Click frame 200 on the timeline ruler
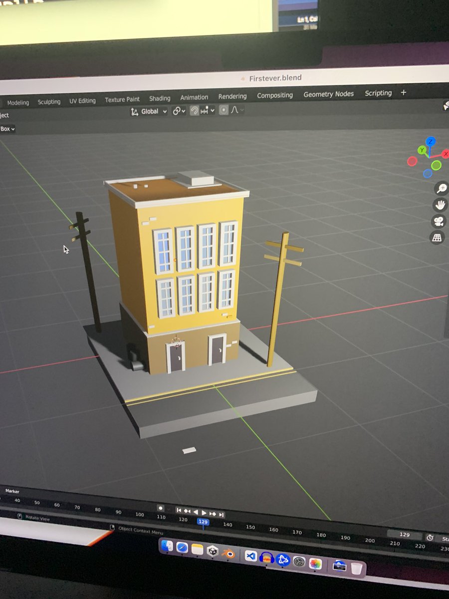Viewport: 449px width, 599px height. coord(370,541)
